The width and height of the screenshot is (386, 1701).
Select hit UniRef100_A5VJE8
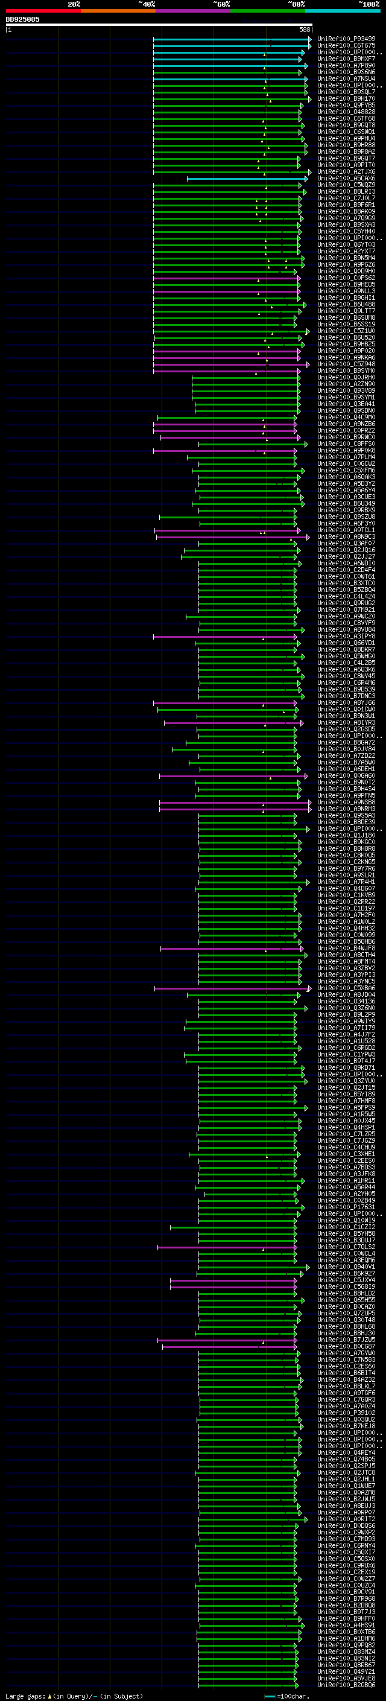(x=346, y=1678)
